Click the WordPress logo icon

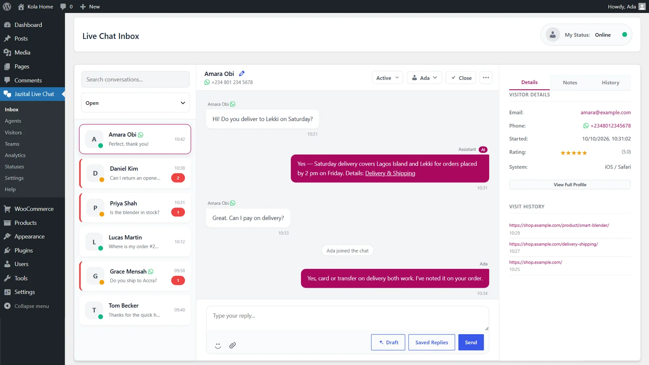click(7, 6)
